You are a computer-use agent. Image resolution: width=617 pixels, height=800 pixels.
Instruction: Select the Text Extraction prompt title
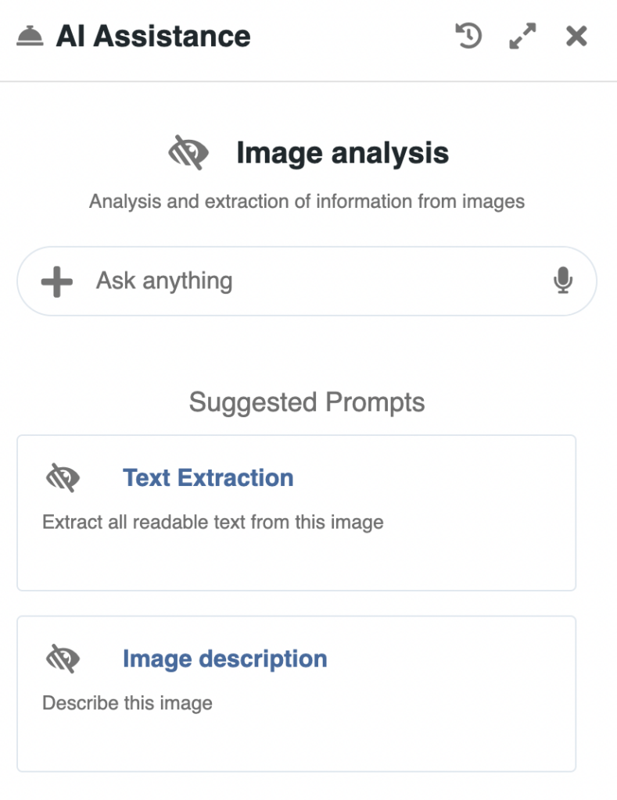point(208,477)
